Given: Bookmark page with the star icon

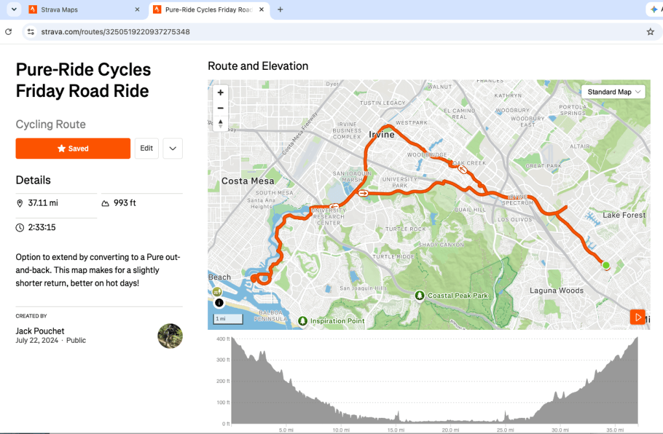Looking at the screenshot, I should [x=650, y=32].
